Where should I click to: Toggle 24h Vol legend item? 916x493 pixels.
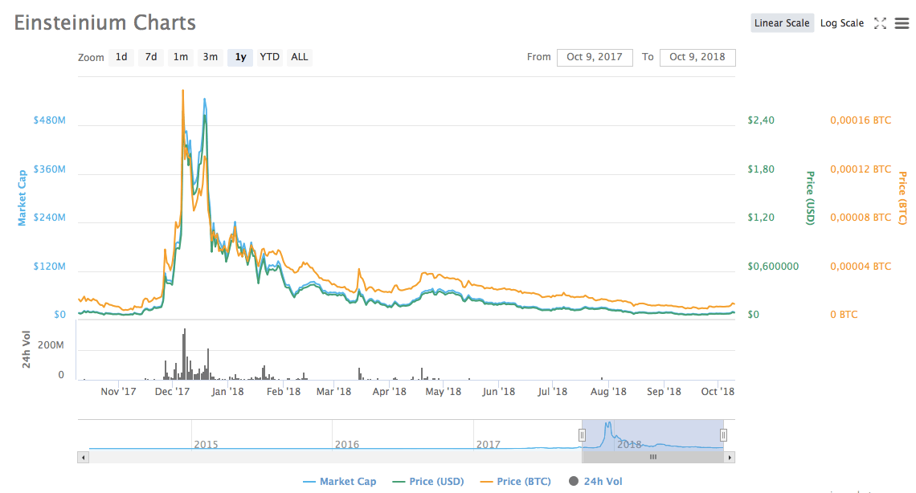(x=595, y=482)
